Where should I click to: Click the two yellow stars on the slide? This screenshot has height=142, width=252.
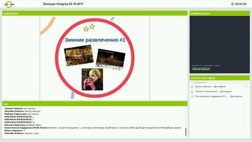[89, 28]
